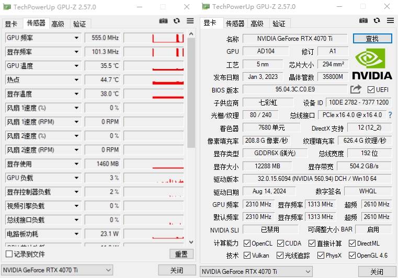Screen dimensions: 398x278
Task: Open the 风扇 1速度 (RPM) dropdown
Action: pyautogui.click(x=76, y=122)
